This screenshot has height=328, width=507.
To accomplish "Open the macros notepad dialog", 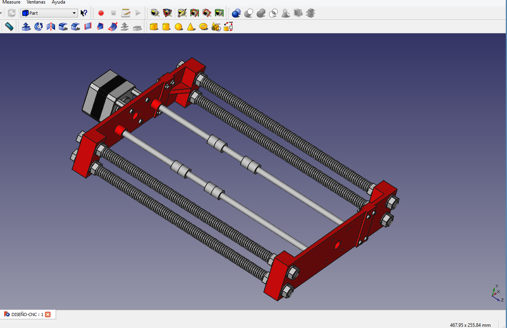I will tap(126, 13).
